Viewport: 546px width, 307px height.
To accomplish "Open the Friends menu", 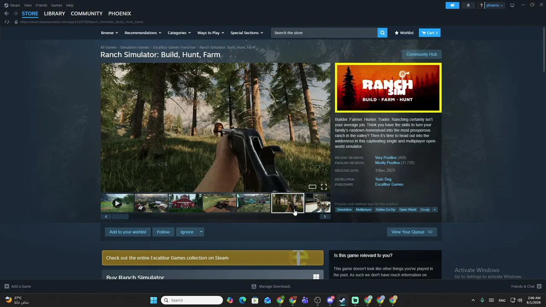I will coord(41,5).
